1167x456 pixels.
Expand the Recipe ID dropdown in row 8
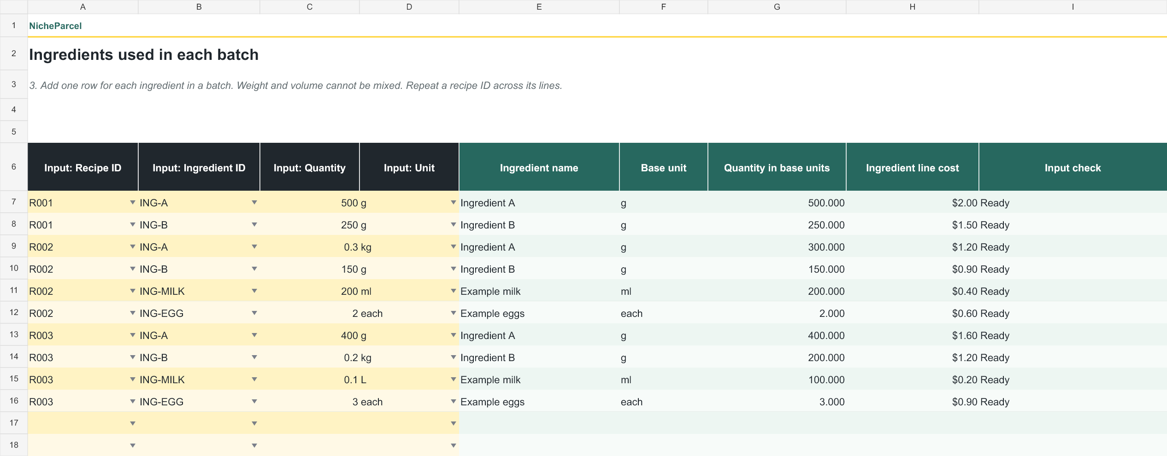[x=132, y=225]
